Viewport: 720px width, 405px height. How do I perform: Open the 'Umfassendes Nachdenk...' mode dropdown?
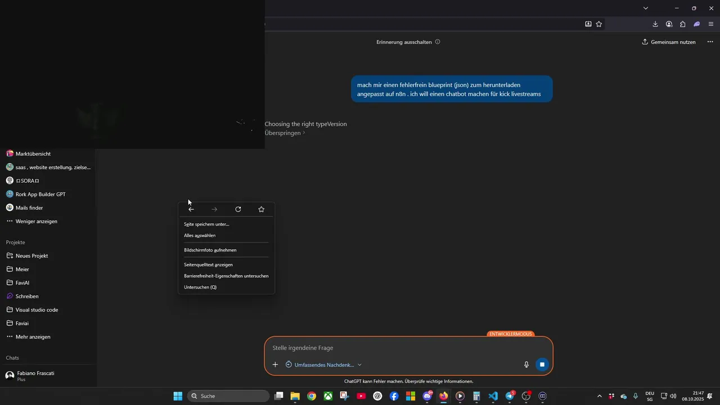[323, 364]
